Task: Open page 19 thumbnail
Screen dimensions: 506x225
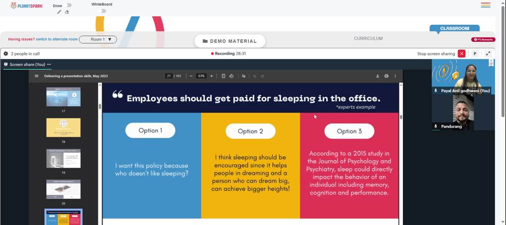Action: pyautogui.click(x=64, y=158)
